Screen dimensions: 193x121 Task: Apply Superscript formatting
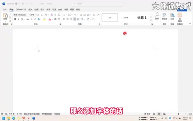[x=35, y=19]
